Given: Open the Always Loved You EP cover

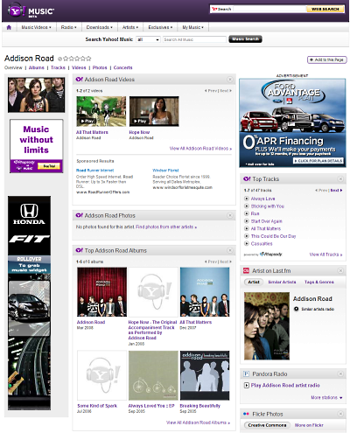Looking at the screenshot, I should coord(153,375).
